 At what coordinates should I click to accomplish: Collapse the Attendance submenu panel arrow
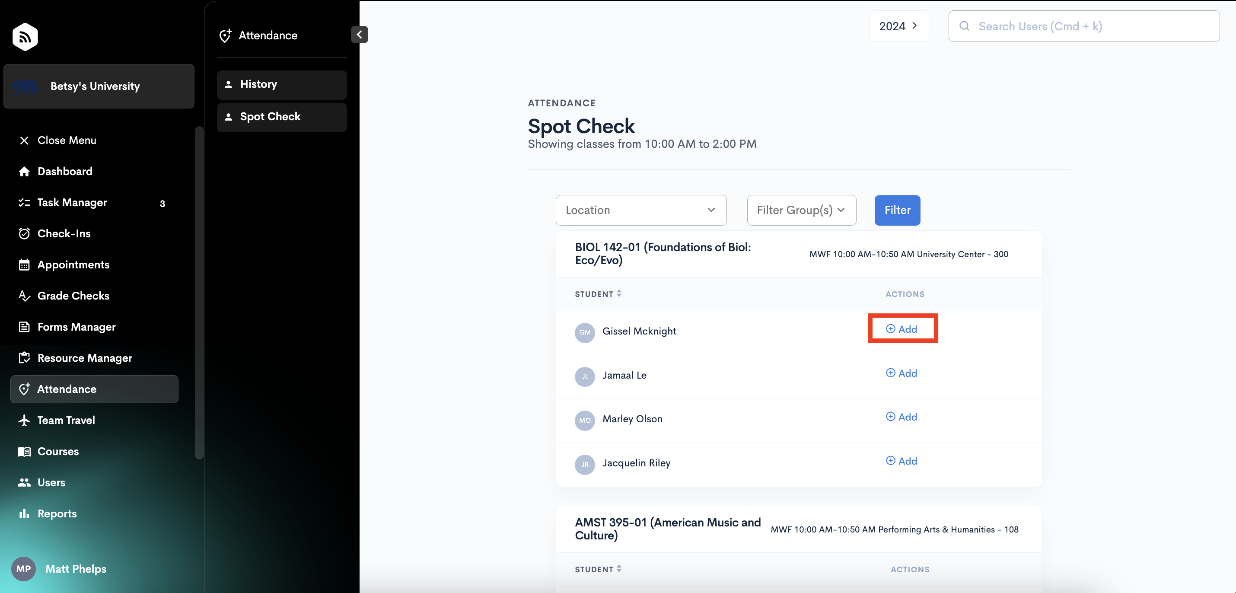pyautogui.click(x=360, y=35)
